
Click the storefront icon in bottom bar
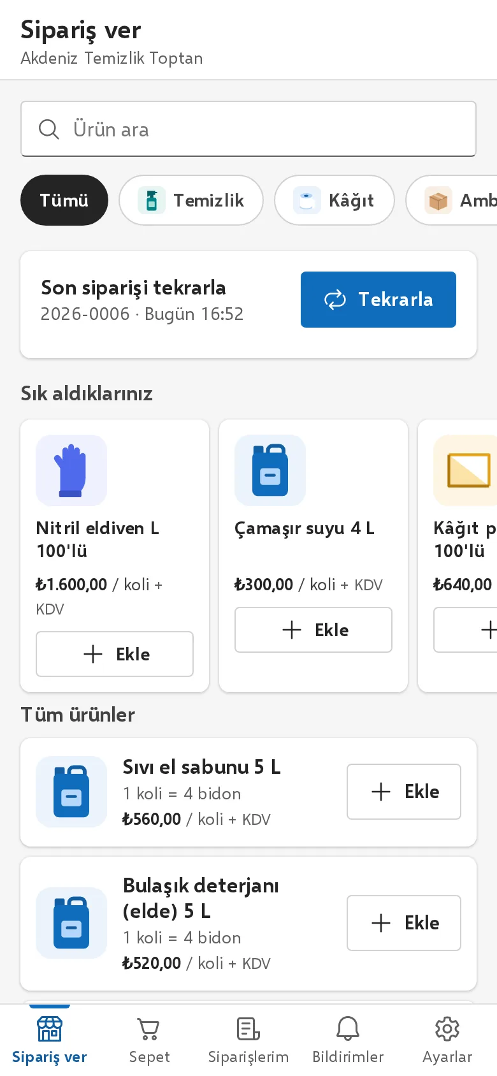tap(50, 1028)
